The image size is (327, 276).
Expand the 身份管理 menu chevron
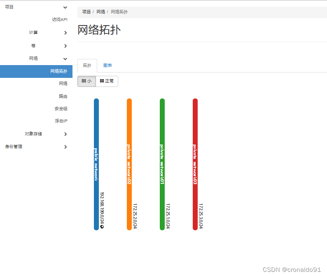point(65,147)
